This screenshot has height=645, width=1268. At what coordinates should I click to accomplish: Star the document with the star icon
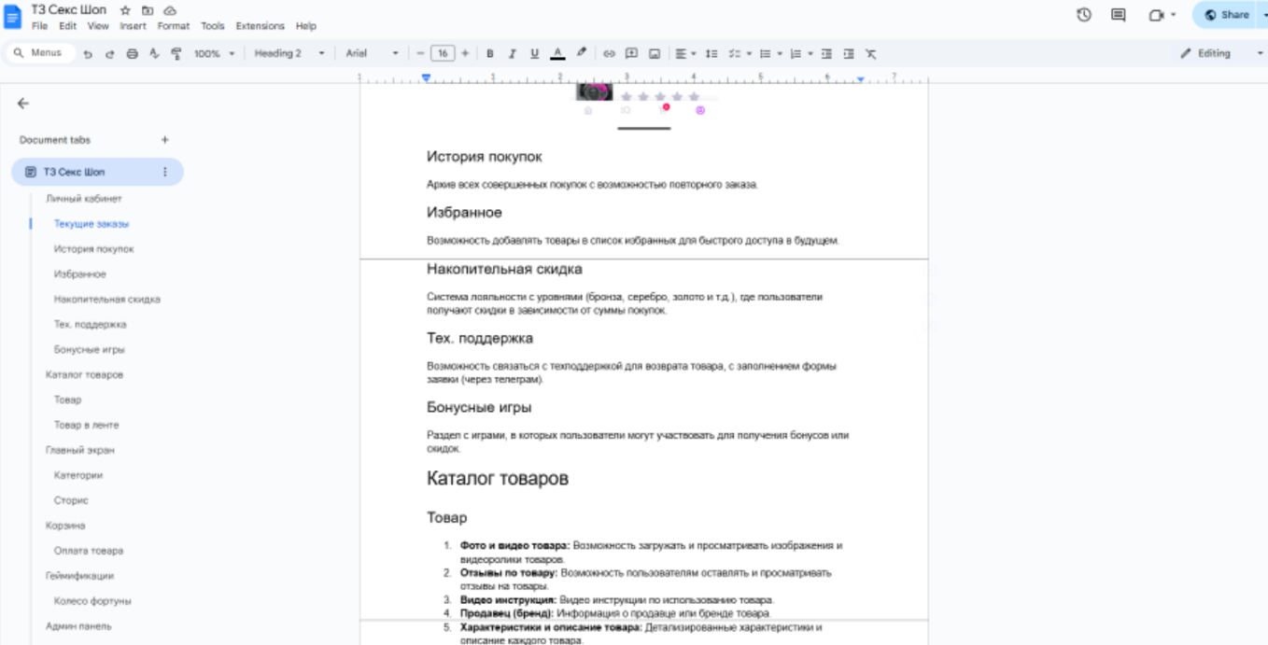click(x=125, y=10)
